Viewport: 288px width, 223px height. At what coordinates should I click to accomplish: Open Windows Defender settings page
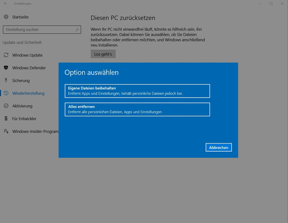(29, 68)
